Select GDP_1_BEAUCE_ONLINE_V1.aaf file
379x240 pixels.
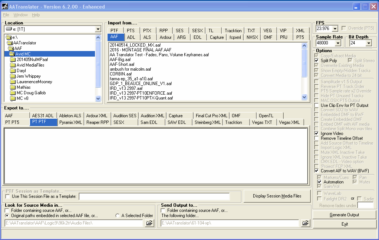click(x=141, y=84)
